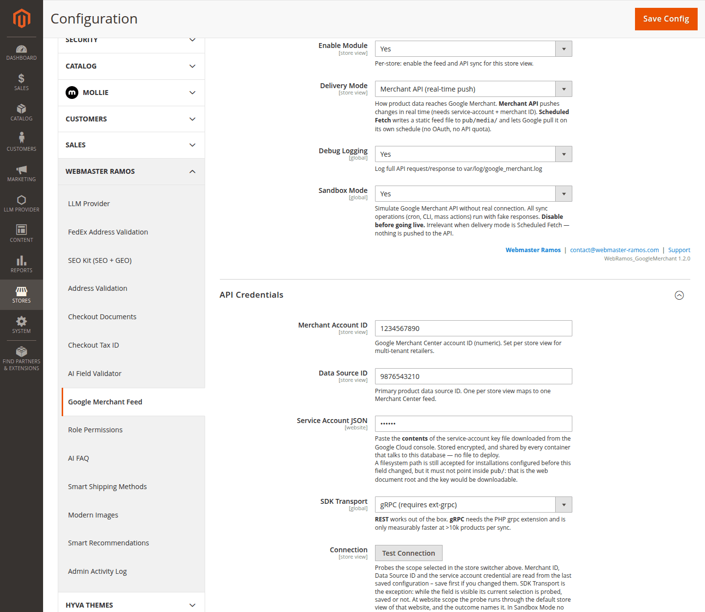Select Admin Activity Log section
Image resolution: width=705 pixels, height=612 pixels.
[x=131, y=571]
